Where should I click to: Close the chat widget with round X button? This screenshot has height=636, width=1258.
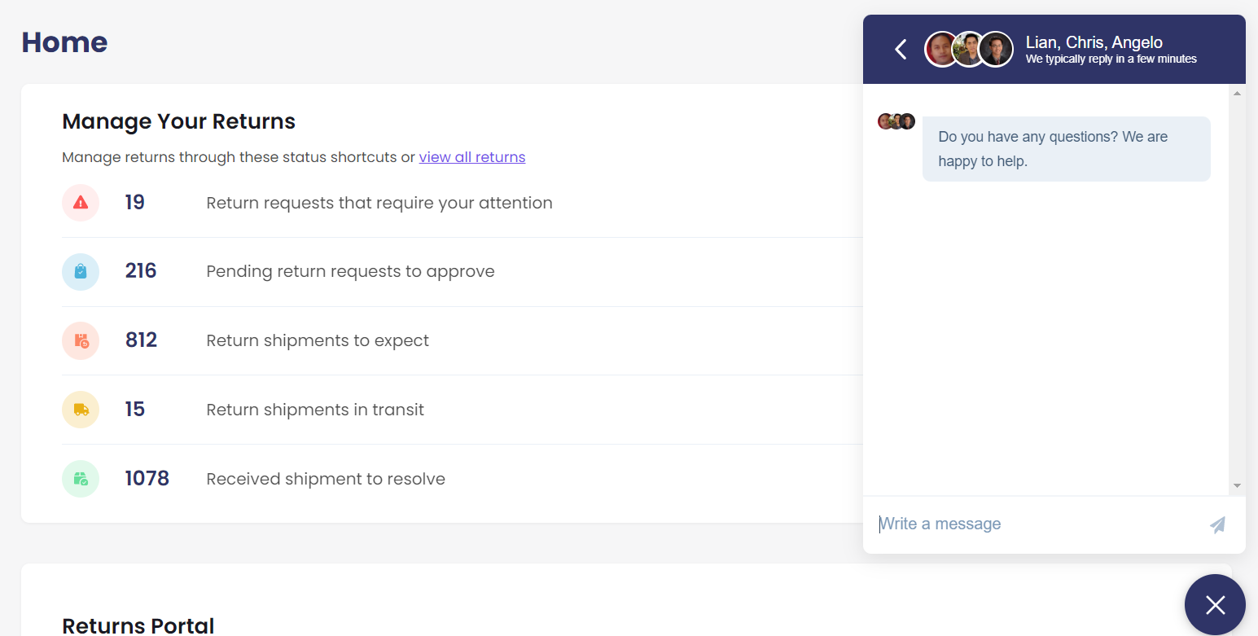pyautogui.click(x=1215, y=605)
